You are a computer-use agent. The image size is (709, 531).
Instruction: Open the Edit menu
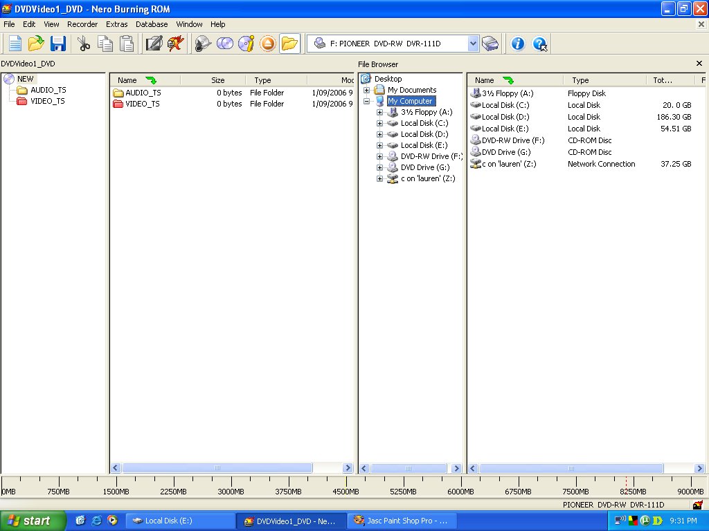pos(29,24)
